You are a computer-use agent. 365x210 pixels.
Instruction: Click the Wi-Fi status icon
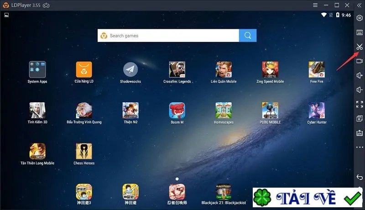tap(324, 15)
